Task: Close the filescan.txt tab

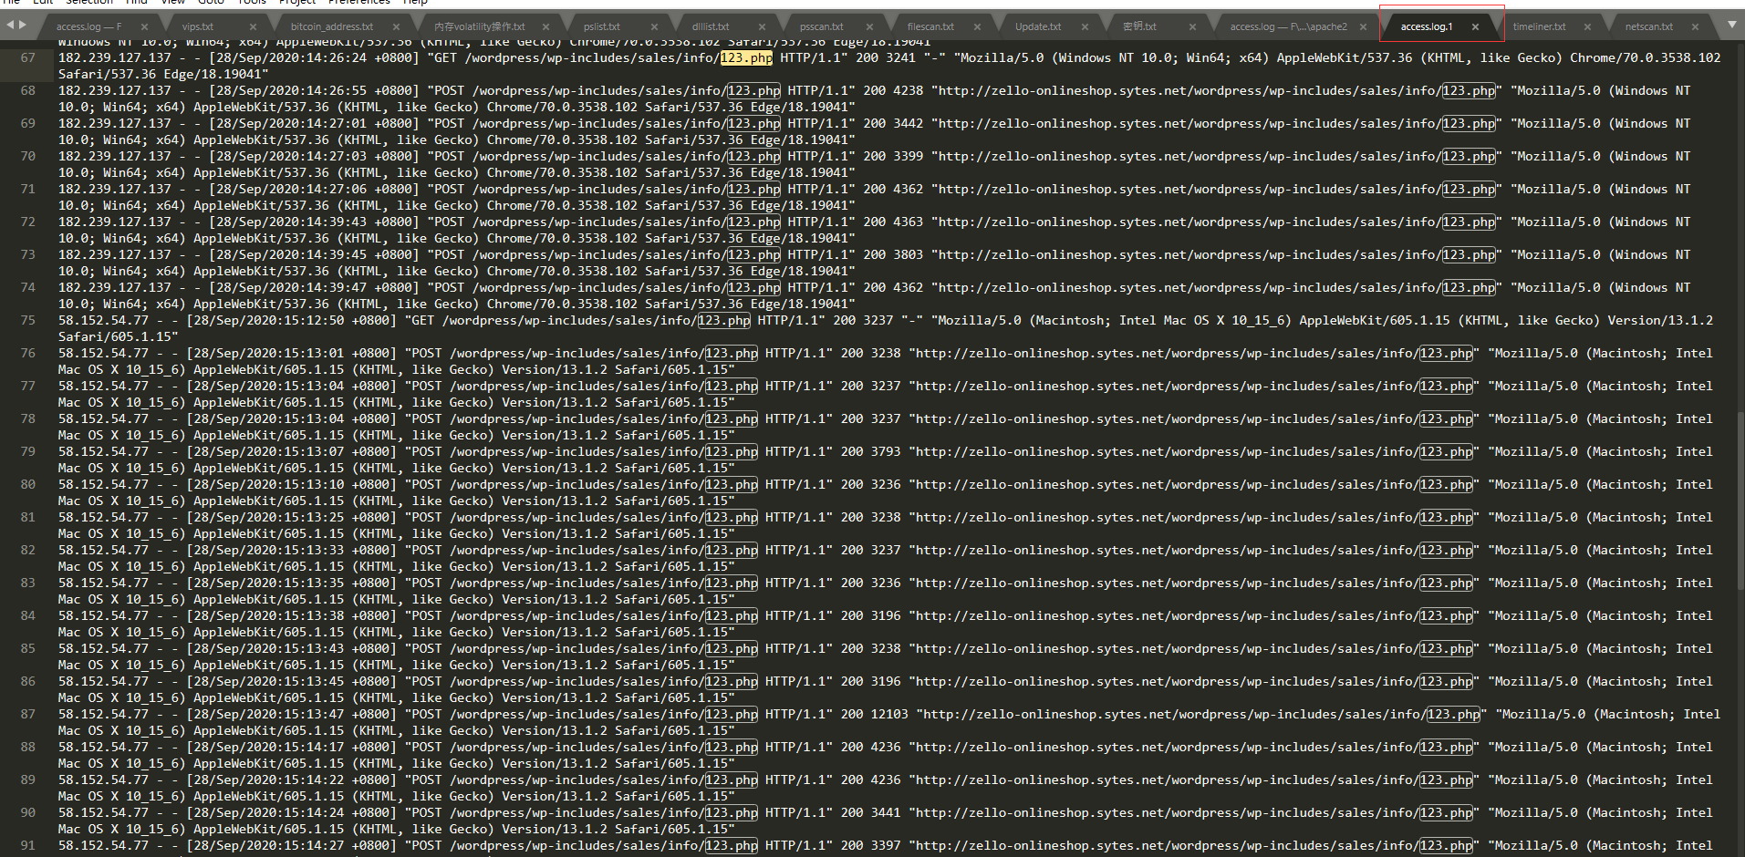Action: click(x=977, y=26)
